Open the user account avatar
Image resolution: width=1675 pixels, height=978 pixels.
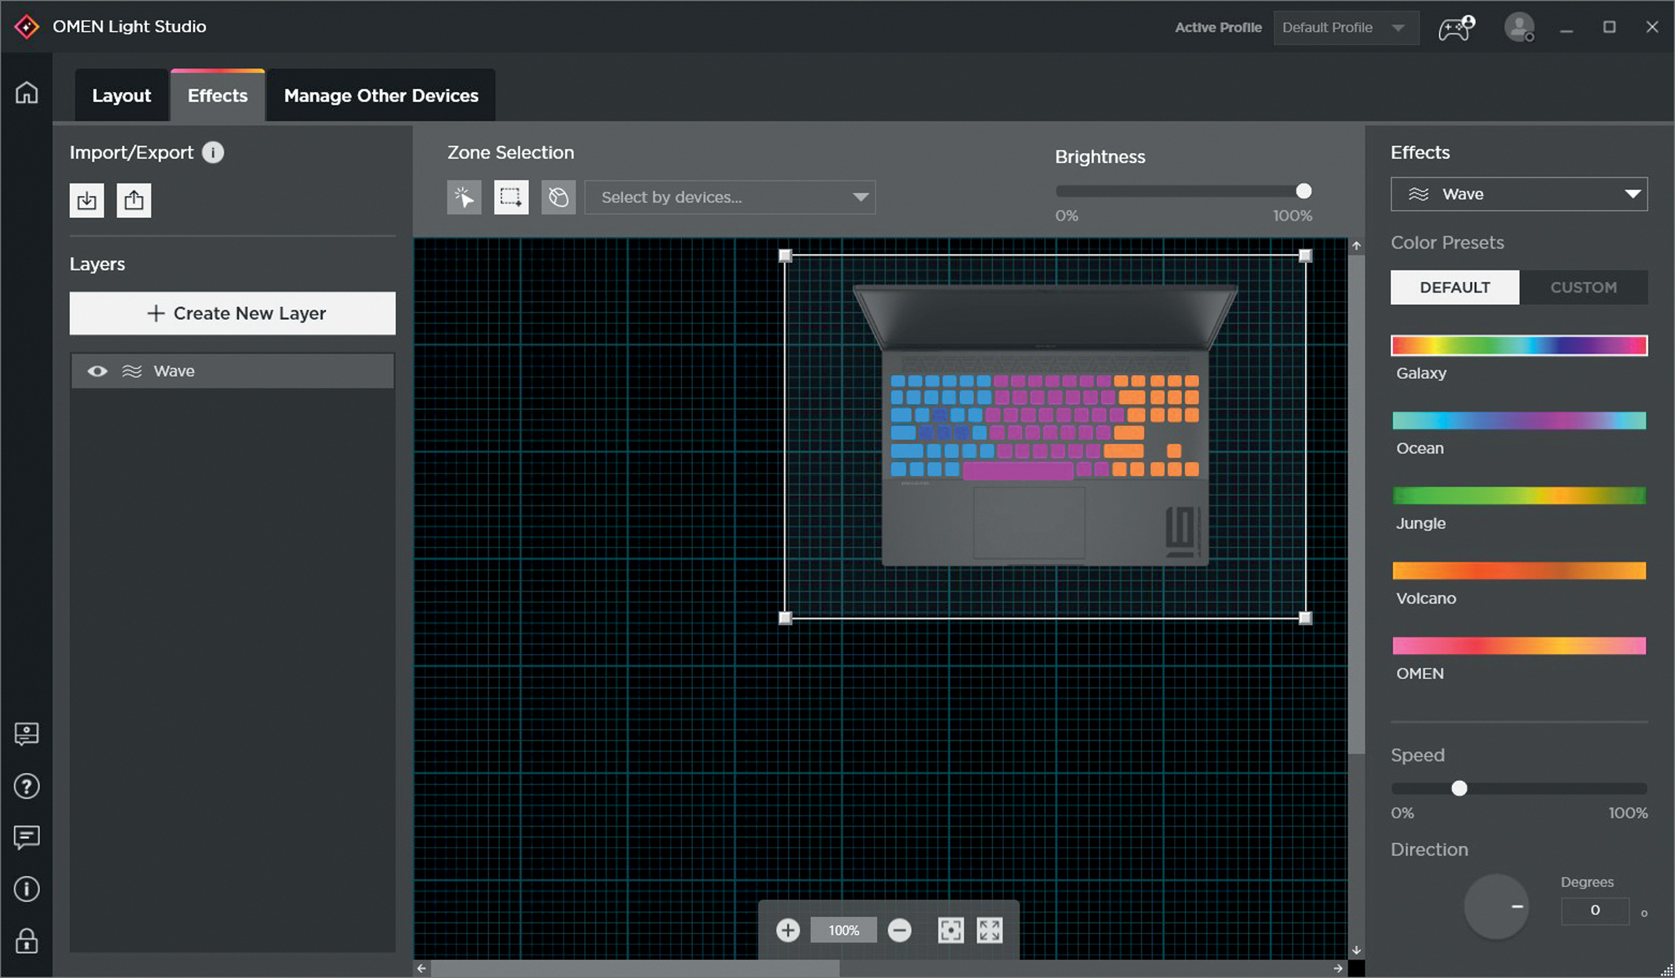(x=1519, y=27)
